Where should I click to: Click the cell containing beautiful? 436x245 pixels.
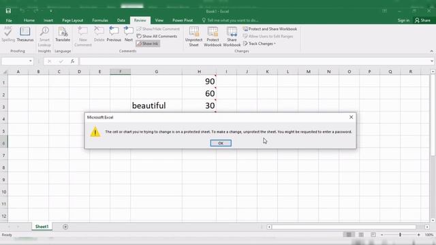coord(156,105)
